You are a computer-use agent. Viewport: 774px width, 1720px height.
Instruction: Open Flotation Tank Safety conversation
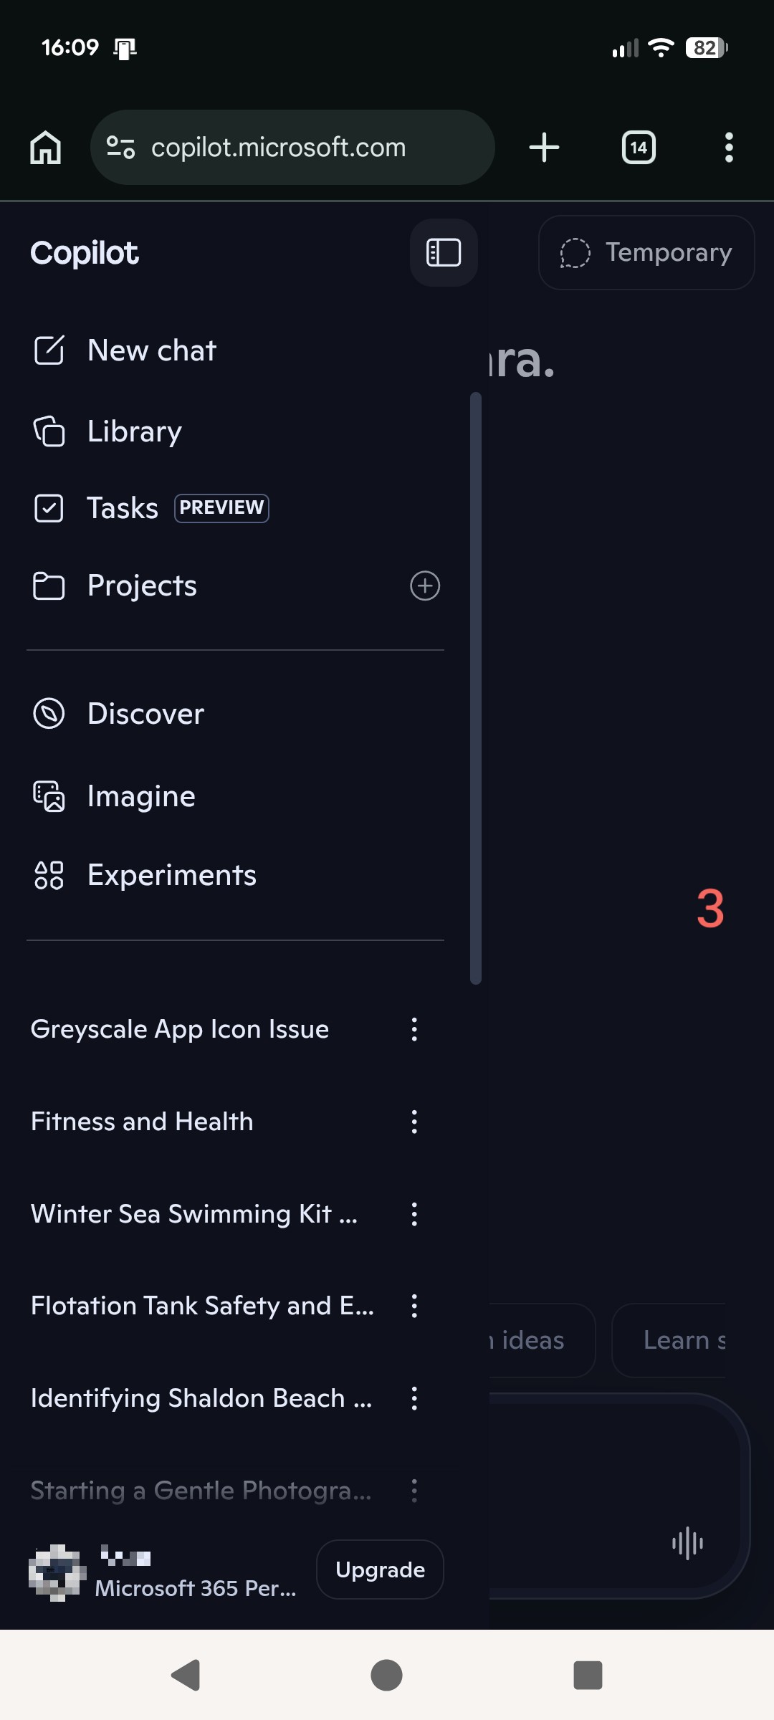[202, 1306]
